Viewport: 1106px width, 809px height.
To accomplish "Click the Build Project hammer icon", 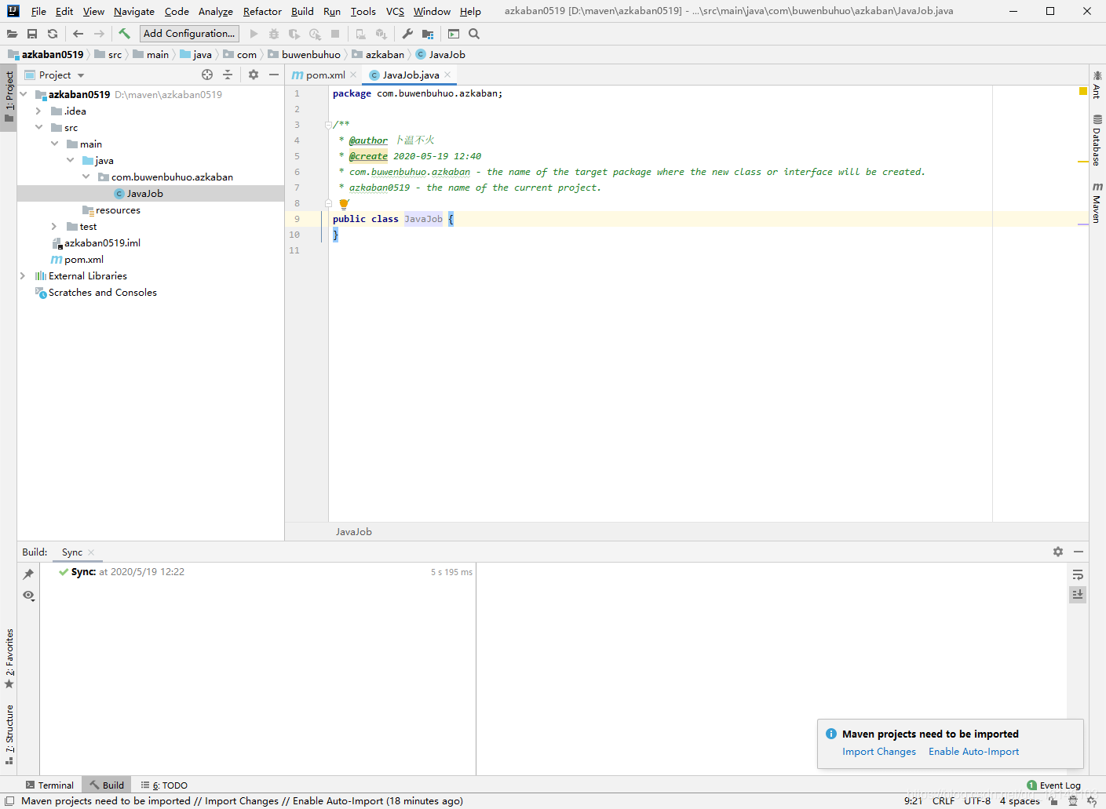I will [124, 34].
